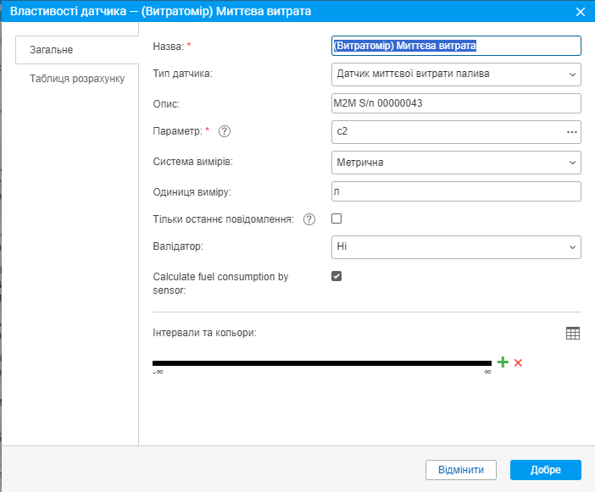Open help tooltip for Тільки останнє повідомлення
The image size is (595, 492).
coord(309,219)
